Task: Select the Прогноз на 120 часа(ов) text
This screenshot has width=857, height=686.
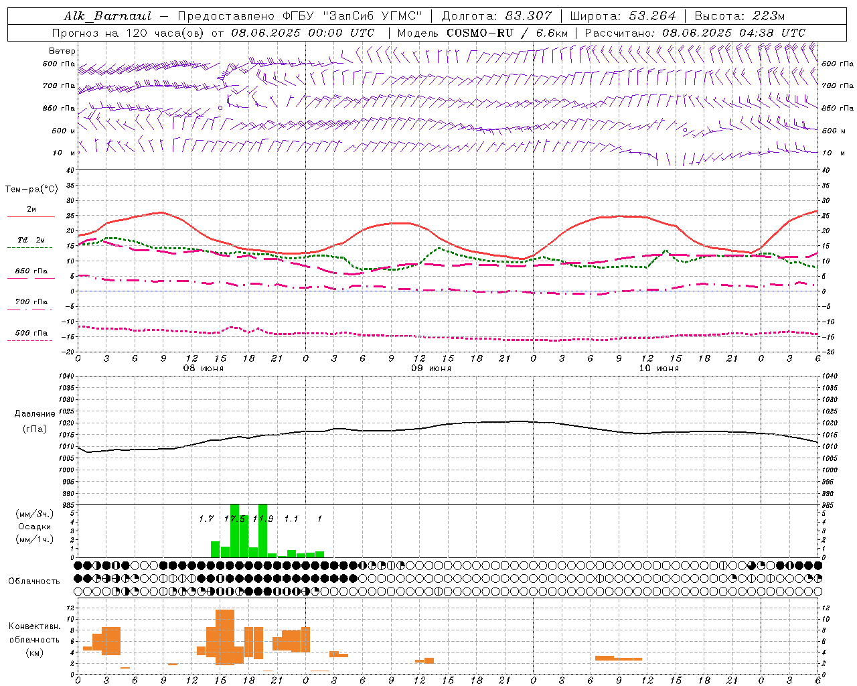Action: [x=129, y=33]
